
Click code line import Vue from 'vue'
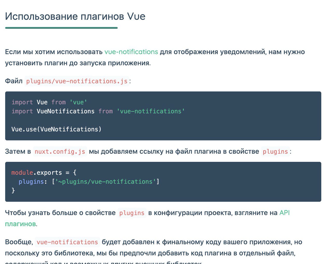[49, 102]
